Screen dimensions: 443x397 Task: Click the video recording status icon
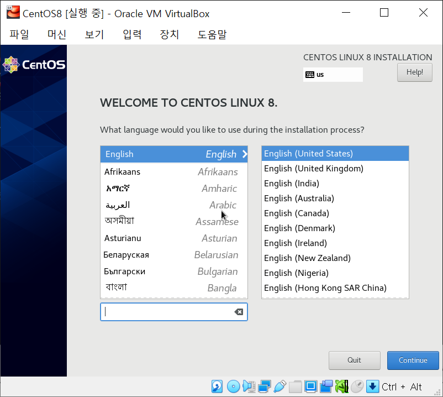(326, 386)
